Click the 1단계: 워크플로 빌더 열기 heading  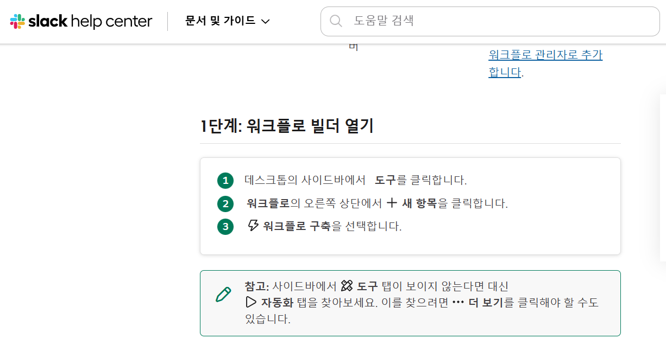point(287,126)
